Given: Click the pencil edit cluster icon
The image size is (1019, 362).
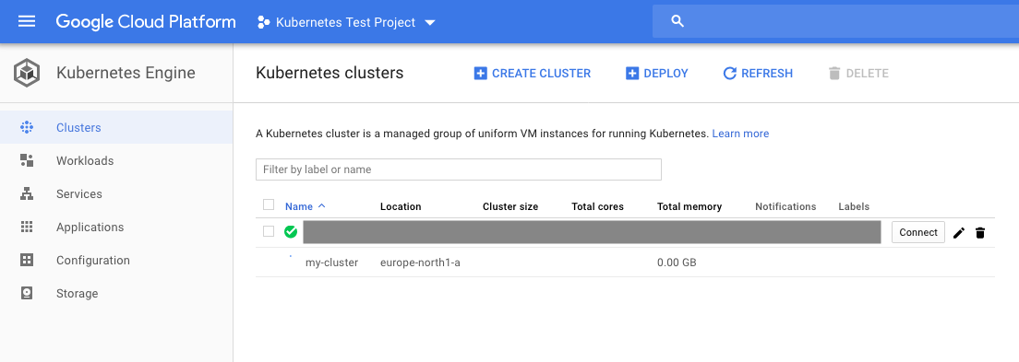Looking at the screenshot, I should 959,233.
